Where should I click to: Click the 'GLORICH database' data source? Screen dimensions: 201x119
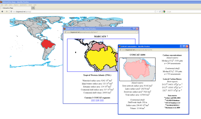(x=172, y=100)
